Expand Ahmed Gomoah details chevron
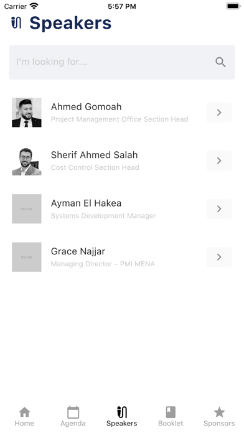 (219, 113)
